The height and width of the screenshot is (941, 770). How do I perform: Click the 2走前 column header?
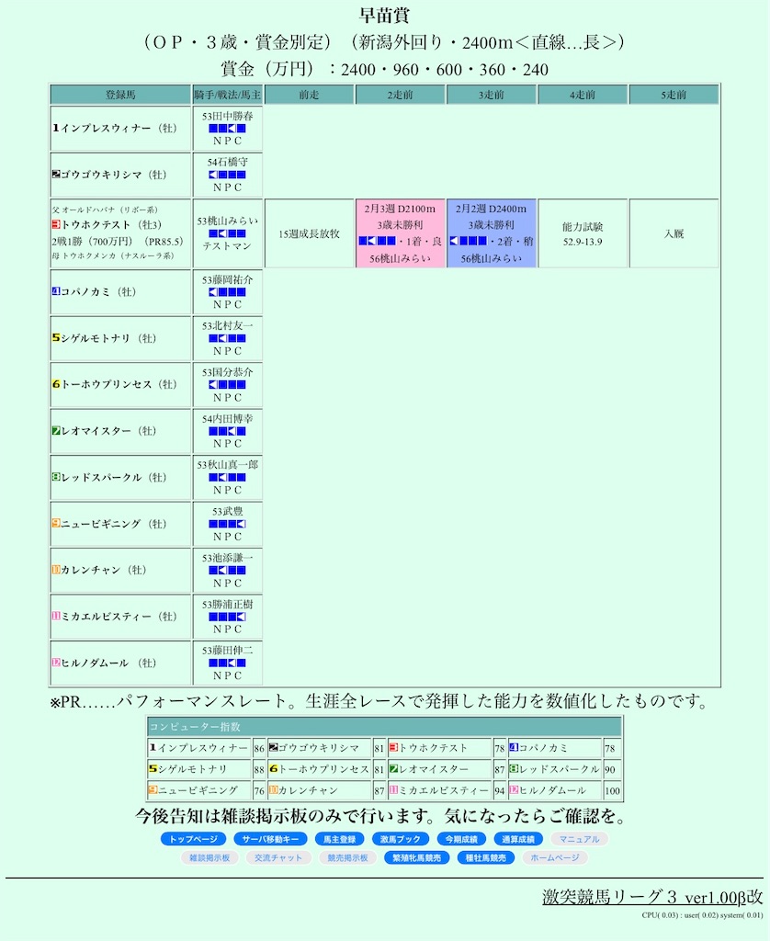click(401, 95)
